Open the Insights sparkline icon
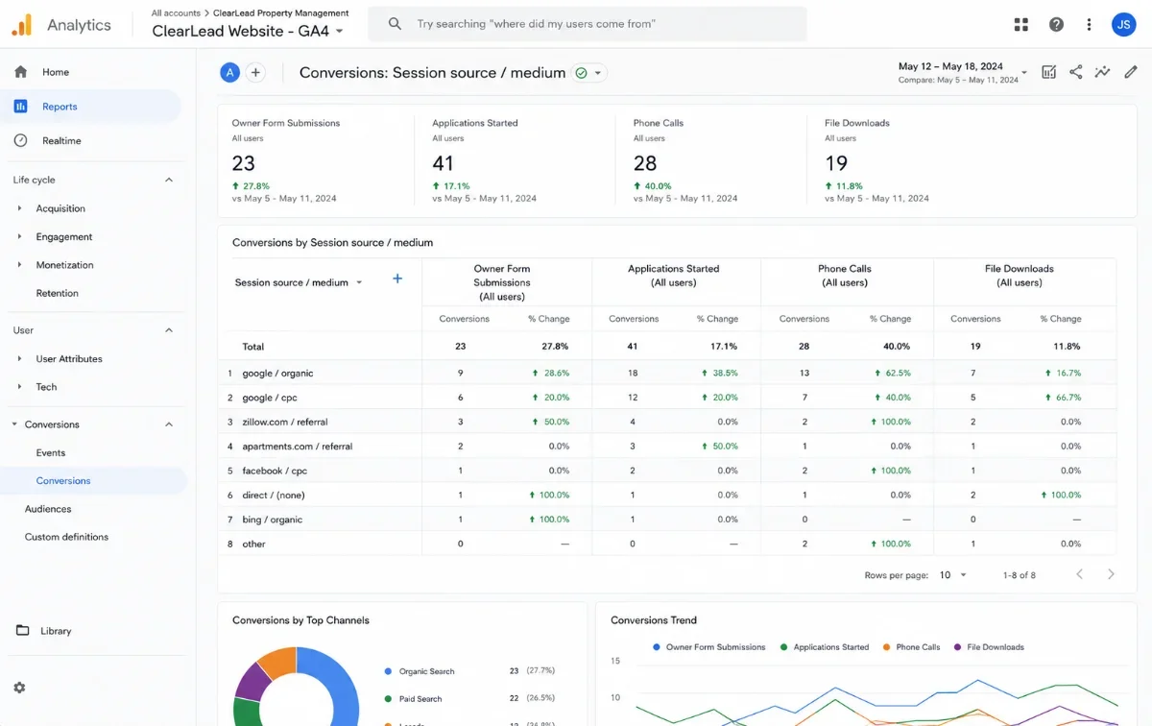This screenshot has height=726, width=1152. point(1103,72)
